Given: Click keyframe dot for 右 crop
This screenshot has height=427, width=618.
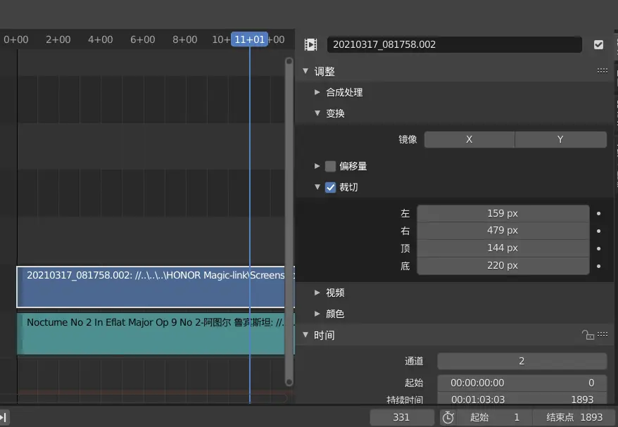Looking at the screenshot, I should click(599, 231).
